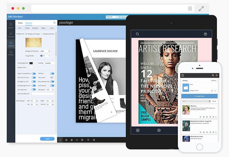Click the Goole Analytics ID input field
Image resolution: width=229 pixels, height=157 pixels.
43,94
